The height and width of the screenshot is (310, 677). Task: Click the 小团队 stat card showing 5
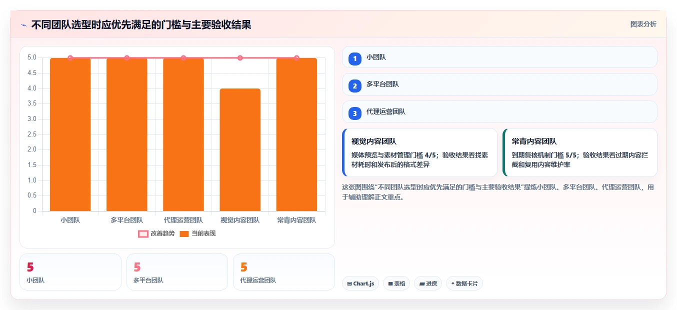coord(70,272)
